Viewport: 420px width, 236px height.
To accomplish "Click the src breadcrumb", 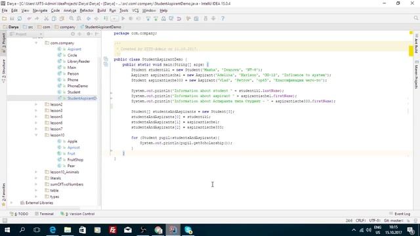I will point(28,27).
